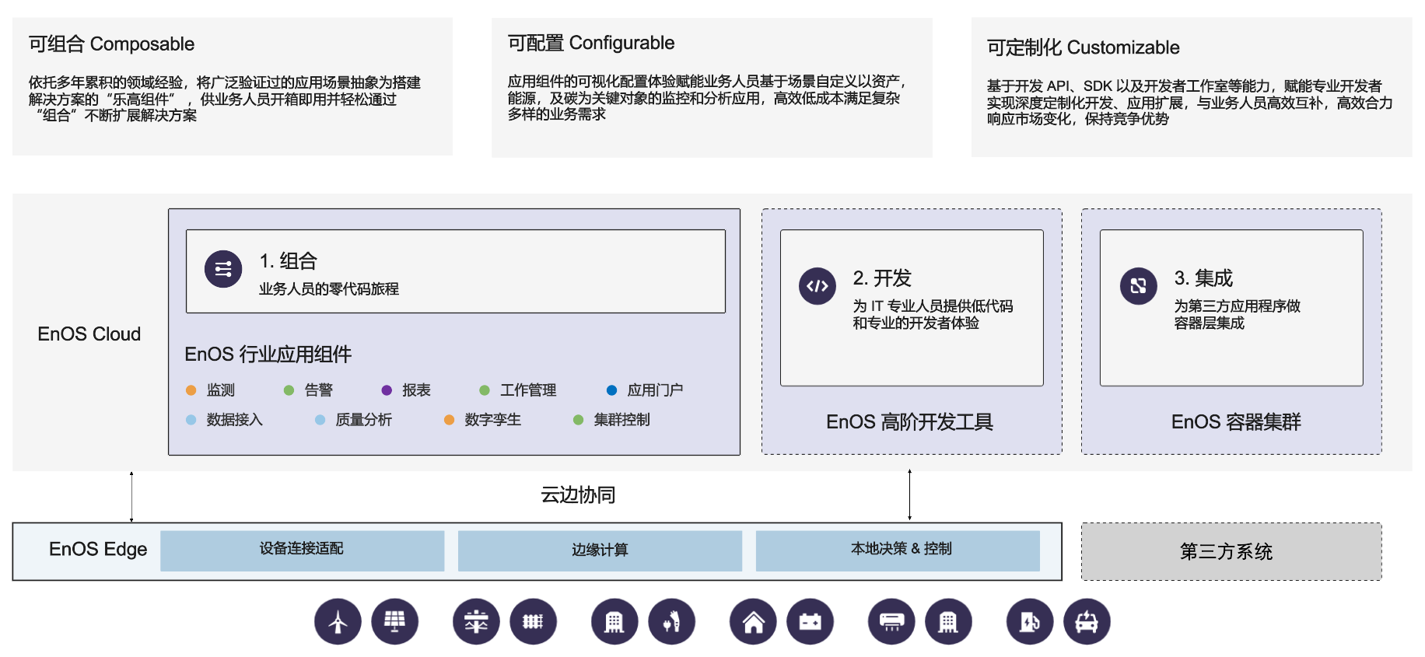Screen dimensions: 1425x657
Task: Click the 集群控制 component label
Action: click(x=622, y=420)
